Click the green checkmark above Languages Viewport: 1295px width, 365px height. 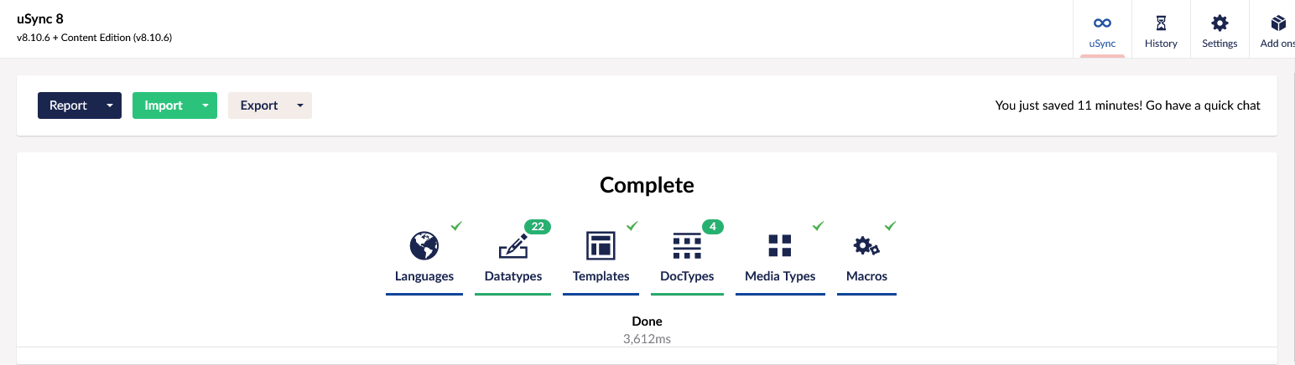point(457,226)
